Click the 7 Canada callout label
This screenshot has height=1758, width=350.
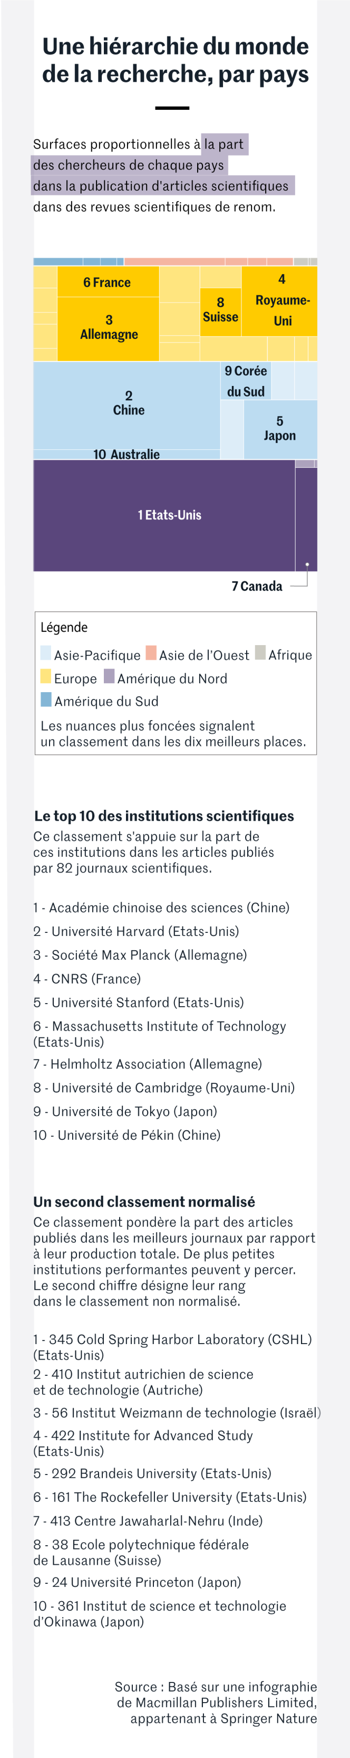257,586
